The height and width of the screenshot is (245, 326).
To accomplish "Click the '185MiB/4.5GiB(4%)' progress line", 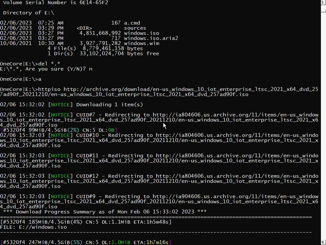I will tap(86, 222).
